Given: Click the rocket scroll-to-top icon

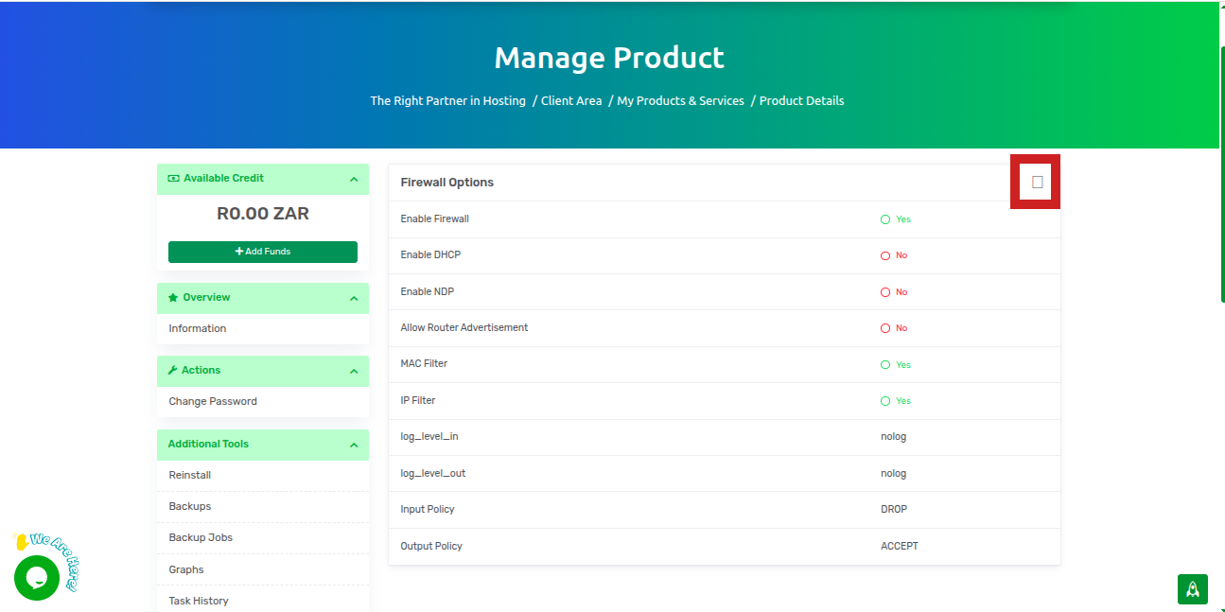Looking at the screenshot, I should click(x=1192, y=588).
